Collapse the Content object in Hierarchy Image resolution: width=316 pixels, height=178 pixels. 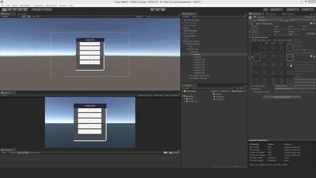click(x=192, y=54)
